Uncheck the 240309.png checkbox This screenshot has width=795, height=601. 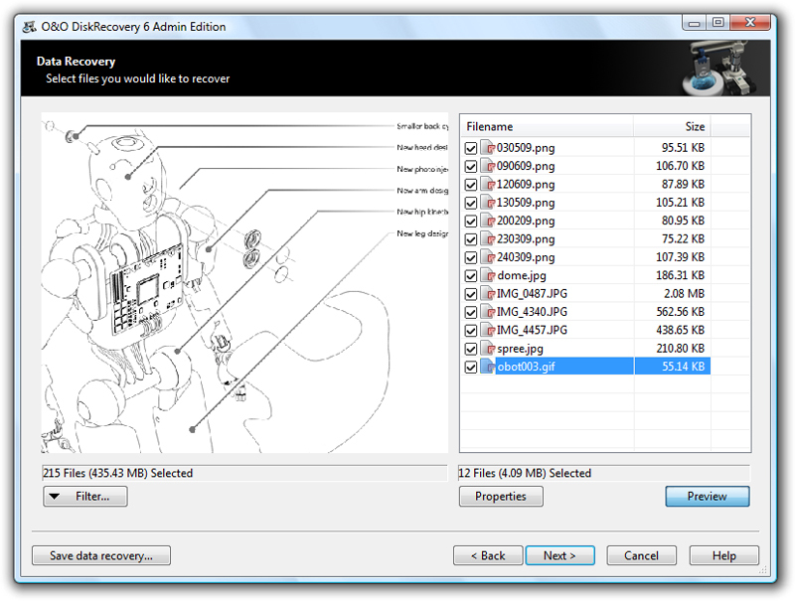470,258
